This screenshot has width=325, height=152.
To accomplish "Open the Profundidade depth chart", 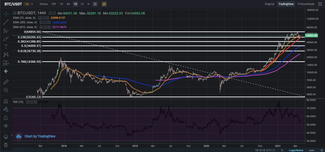I will (306, 4).
